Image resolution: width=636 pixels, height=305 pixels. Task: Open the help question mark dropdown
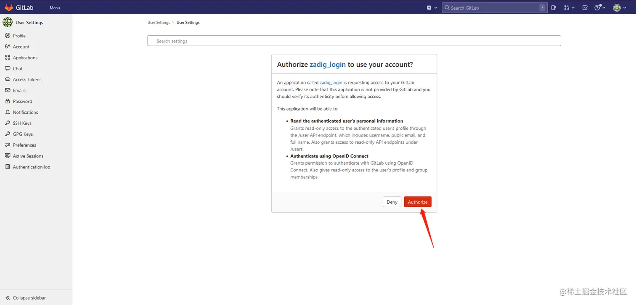click(x=600, y=8)
